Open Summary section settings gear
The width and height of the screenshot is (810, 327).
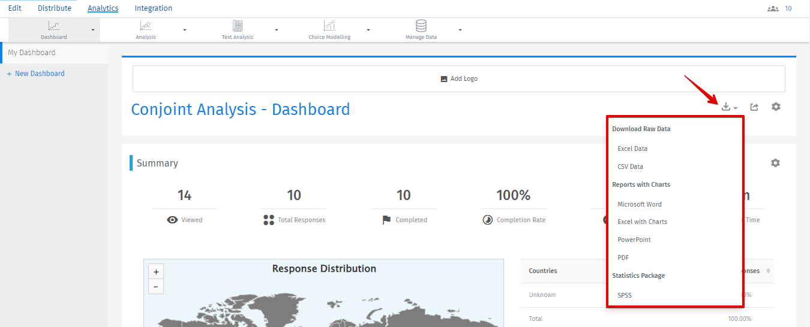tap(775, 163)
